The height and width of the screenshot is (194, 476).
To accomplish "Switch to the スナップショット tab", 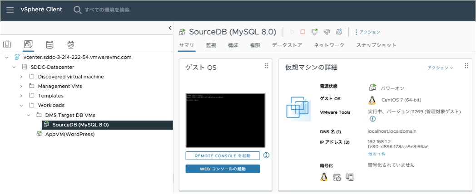I will click(376, 45).
